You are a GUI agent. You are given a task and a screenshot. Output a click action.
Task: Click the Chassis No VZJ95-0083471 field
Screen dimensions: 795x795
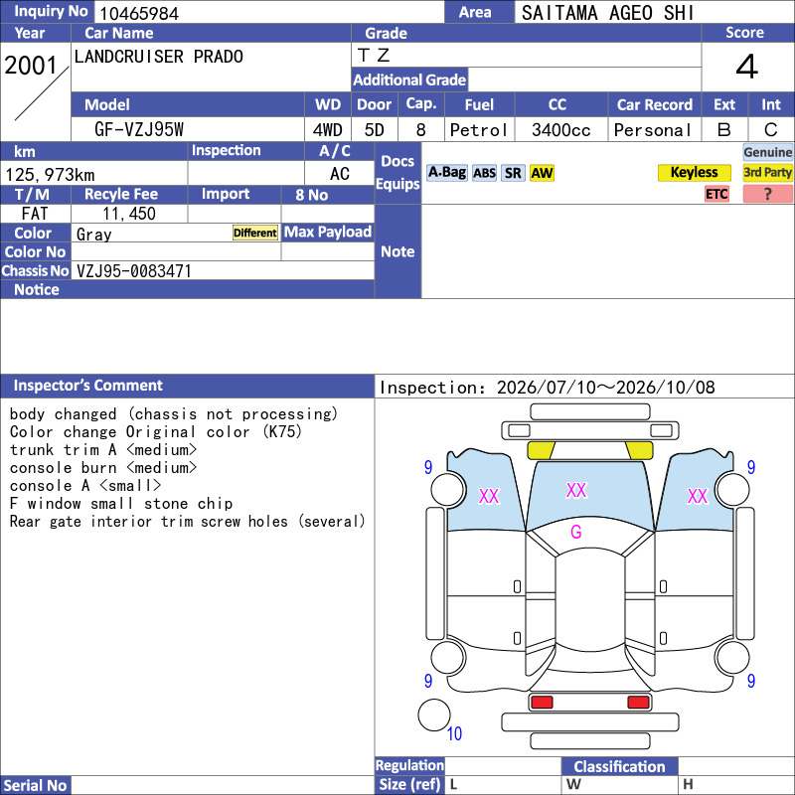click(223, 270)
